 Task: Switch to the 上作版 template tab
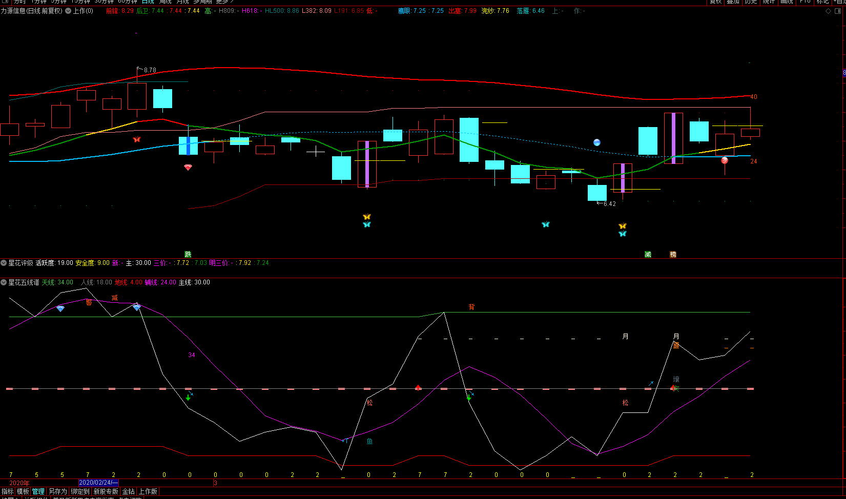click(148, 491)
